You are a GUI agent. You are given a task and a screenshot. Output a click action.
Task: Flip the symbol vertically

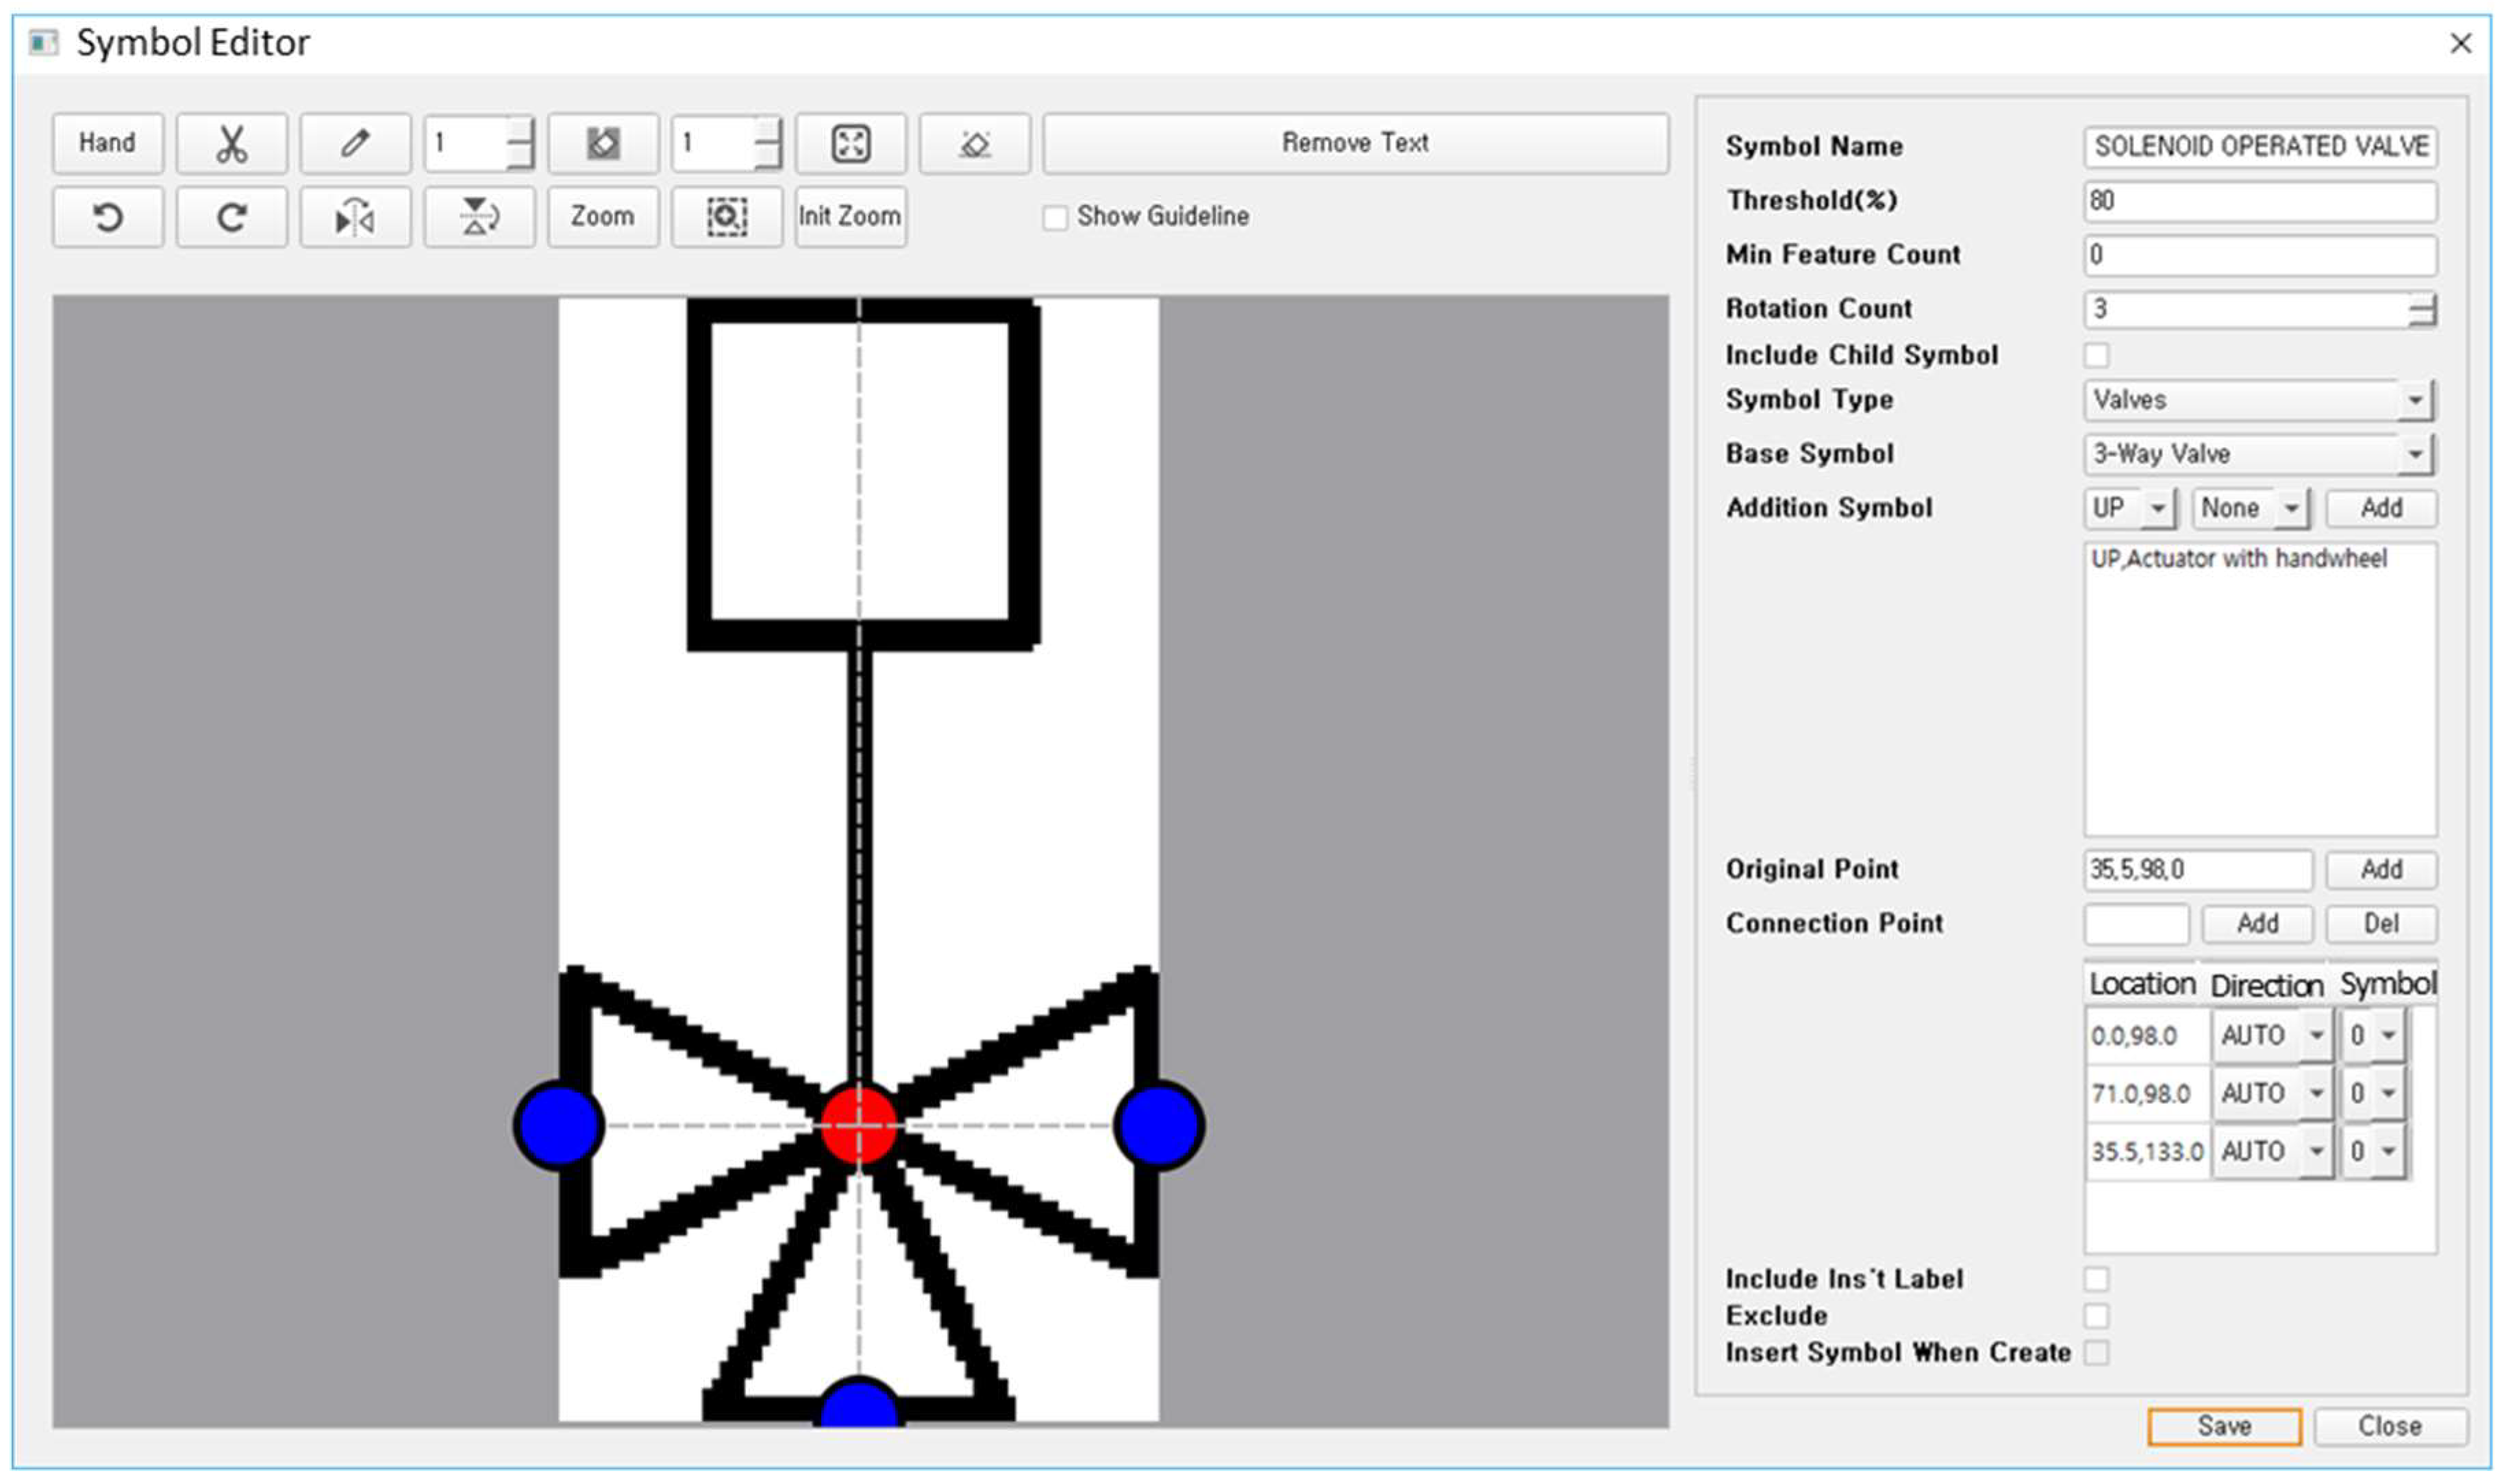click(479, 217)
